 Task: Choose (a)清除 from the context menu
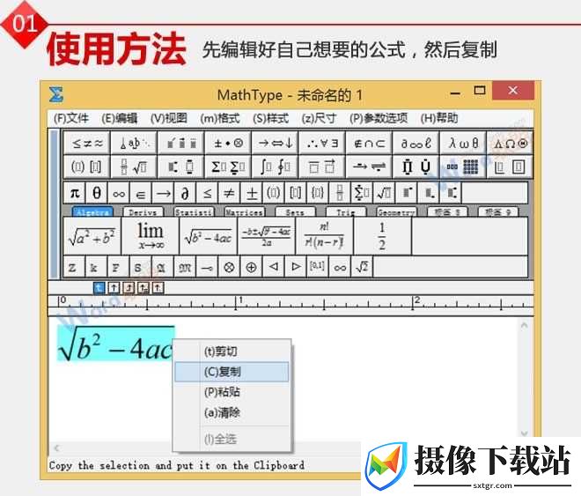(232, 412)
